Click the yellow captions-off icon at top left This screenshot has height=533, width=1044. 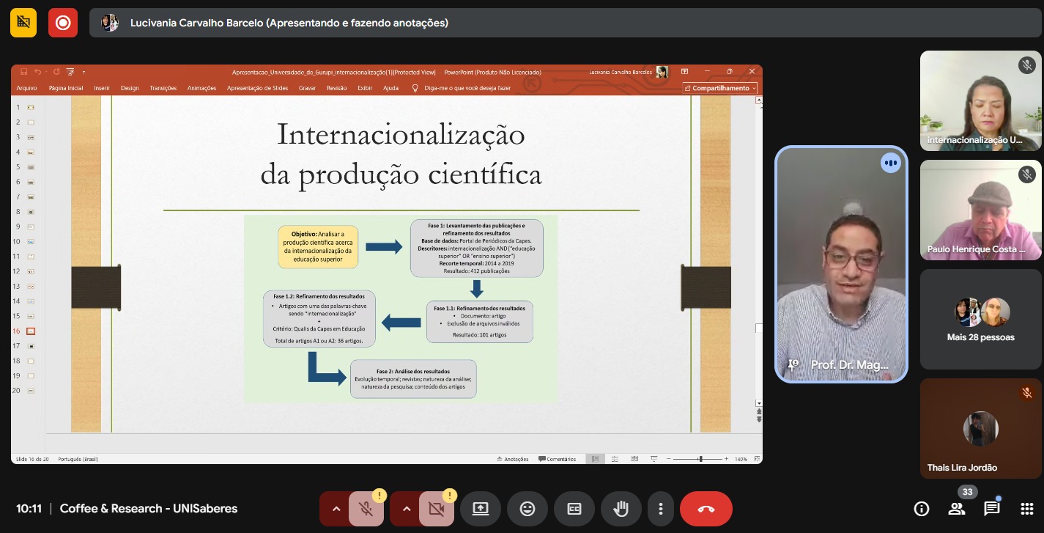pos(23,23)
